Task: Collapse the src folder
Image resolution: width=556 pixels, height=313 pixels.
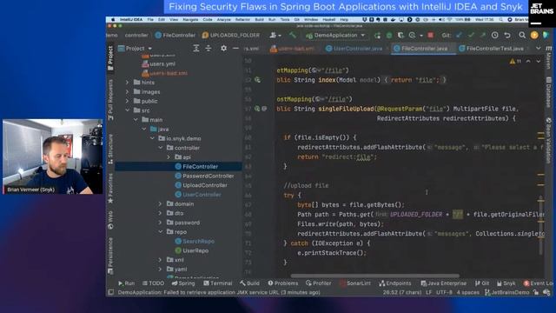Action: [x=128, y=110]
